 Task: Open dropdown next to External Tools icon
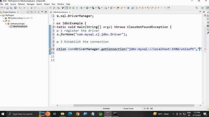pyautogui.click(x=102, y=8)
